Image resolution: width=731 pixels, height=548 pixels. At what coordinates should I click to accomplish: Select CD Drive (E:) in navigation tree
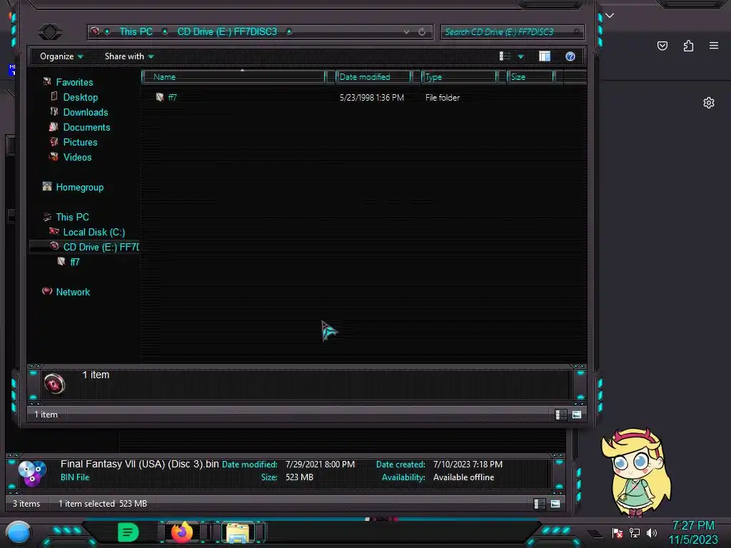click(x=101, y=247)
